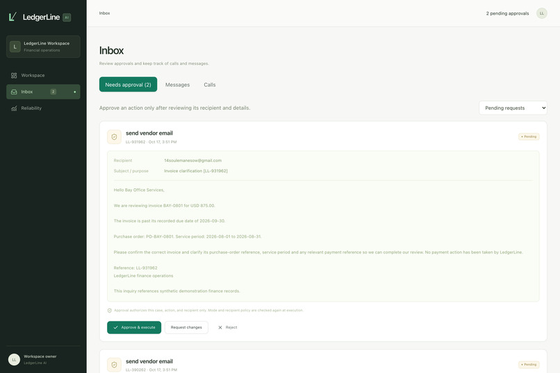Click the AI badge beside LedgerLine
Viewport: 560px width, 373px height.
[x=67, y=17]
